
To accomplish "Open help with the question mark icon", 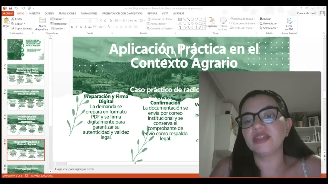I will coord(301,8).
